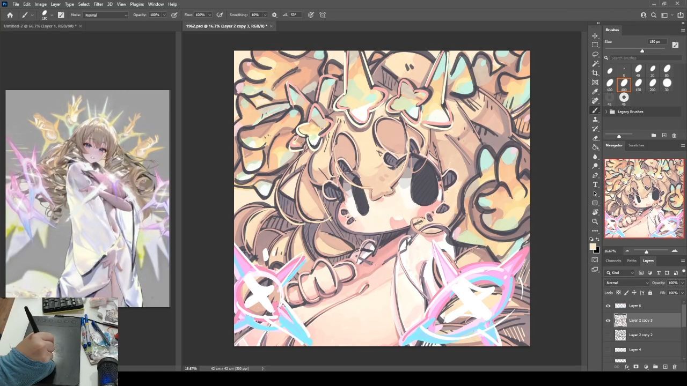Image resolution: width=687 pixels, height=386 pixels.
Task: Toggle layer filtering switch
Action: [x=684, y=271]
